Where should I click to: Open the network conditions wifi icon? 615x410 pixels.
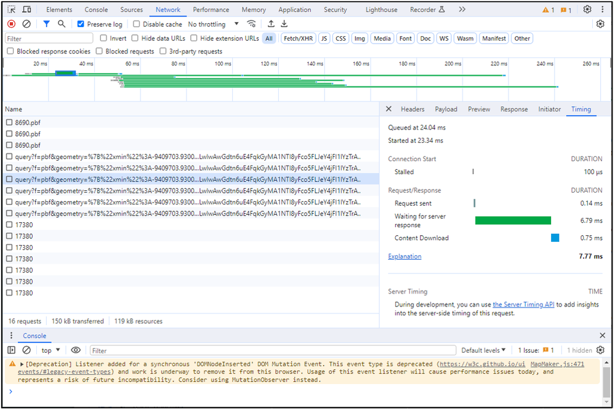(251, 24)
